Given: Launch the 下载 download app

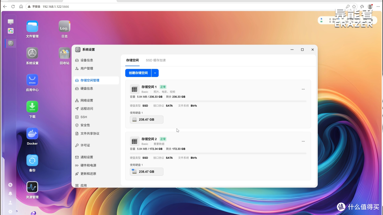Looking at the screenshot, I should 32,107.
